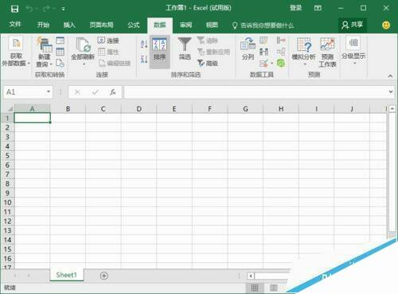This screenshot has height=294, width=398.
Task: Open the Refresh All (全部刷新) dropdown
Action: (x=84, y=64)
